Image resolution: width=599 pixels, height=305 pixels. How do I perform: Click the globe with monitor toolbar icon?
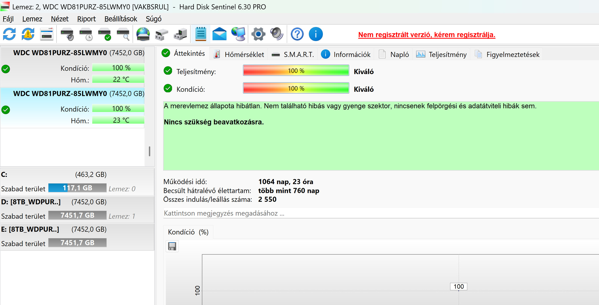tap(238, 34)
